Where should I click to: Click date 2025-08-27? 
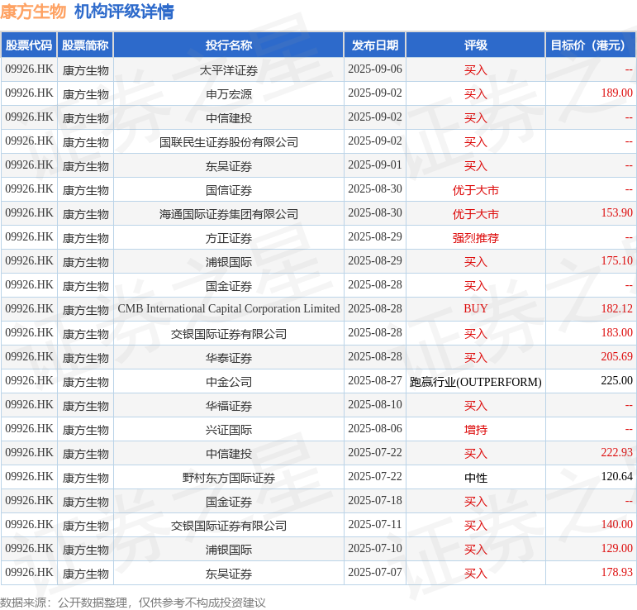click(375, 381)
